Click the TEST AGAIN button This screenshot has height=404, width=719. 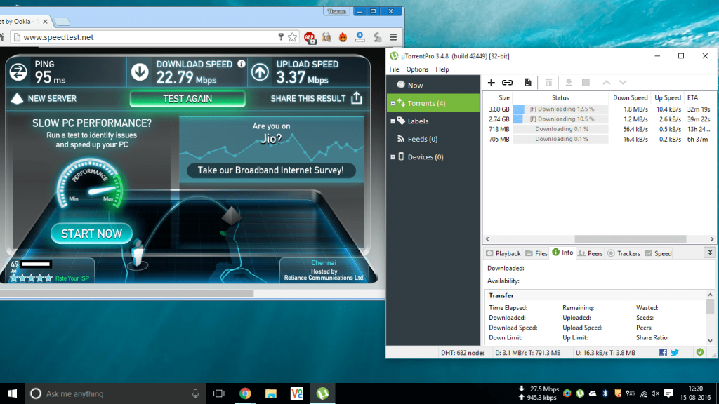187,99
